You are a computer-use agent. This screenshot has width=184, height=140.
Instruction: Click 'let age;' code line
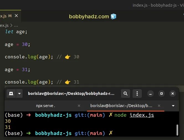pos(16,32)
